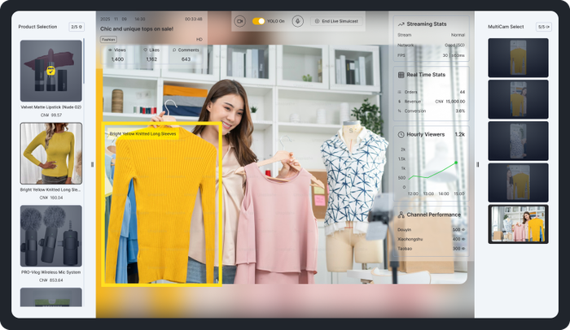Click the Fashion category tag
The image size is (570, 330).
tap(108, 39)
